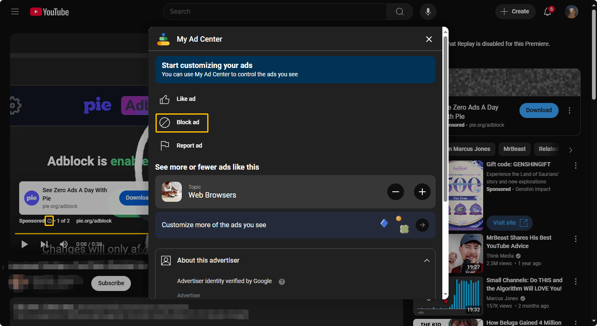Click Download on the Pie overlay ad
This screenshot has height=326, width=597.
click(134, 198)
